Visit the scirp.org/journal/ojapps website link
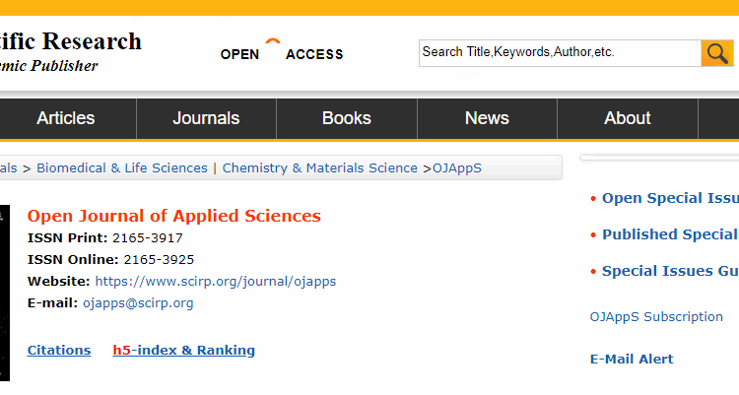 [x=215, y=282]
